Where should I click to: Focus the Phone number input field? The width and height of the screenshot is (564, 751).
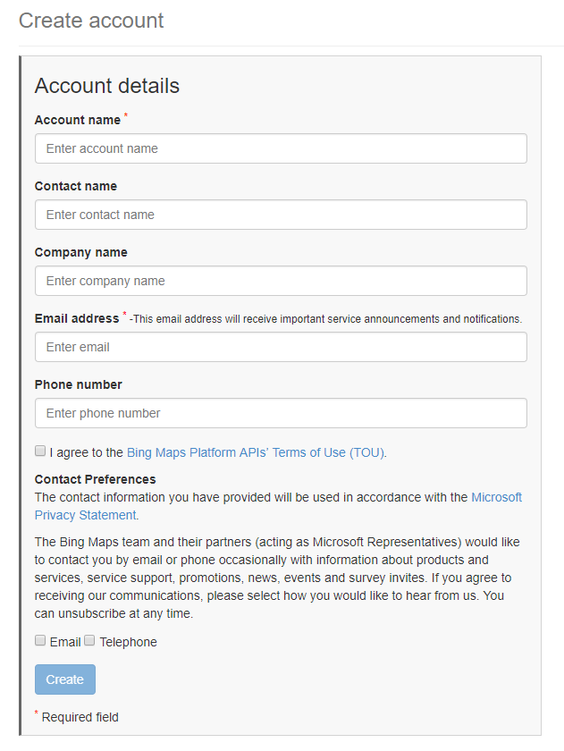click(281, 413)
